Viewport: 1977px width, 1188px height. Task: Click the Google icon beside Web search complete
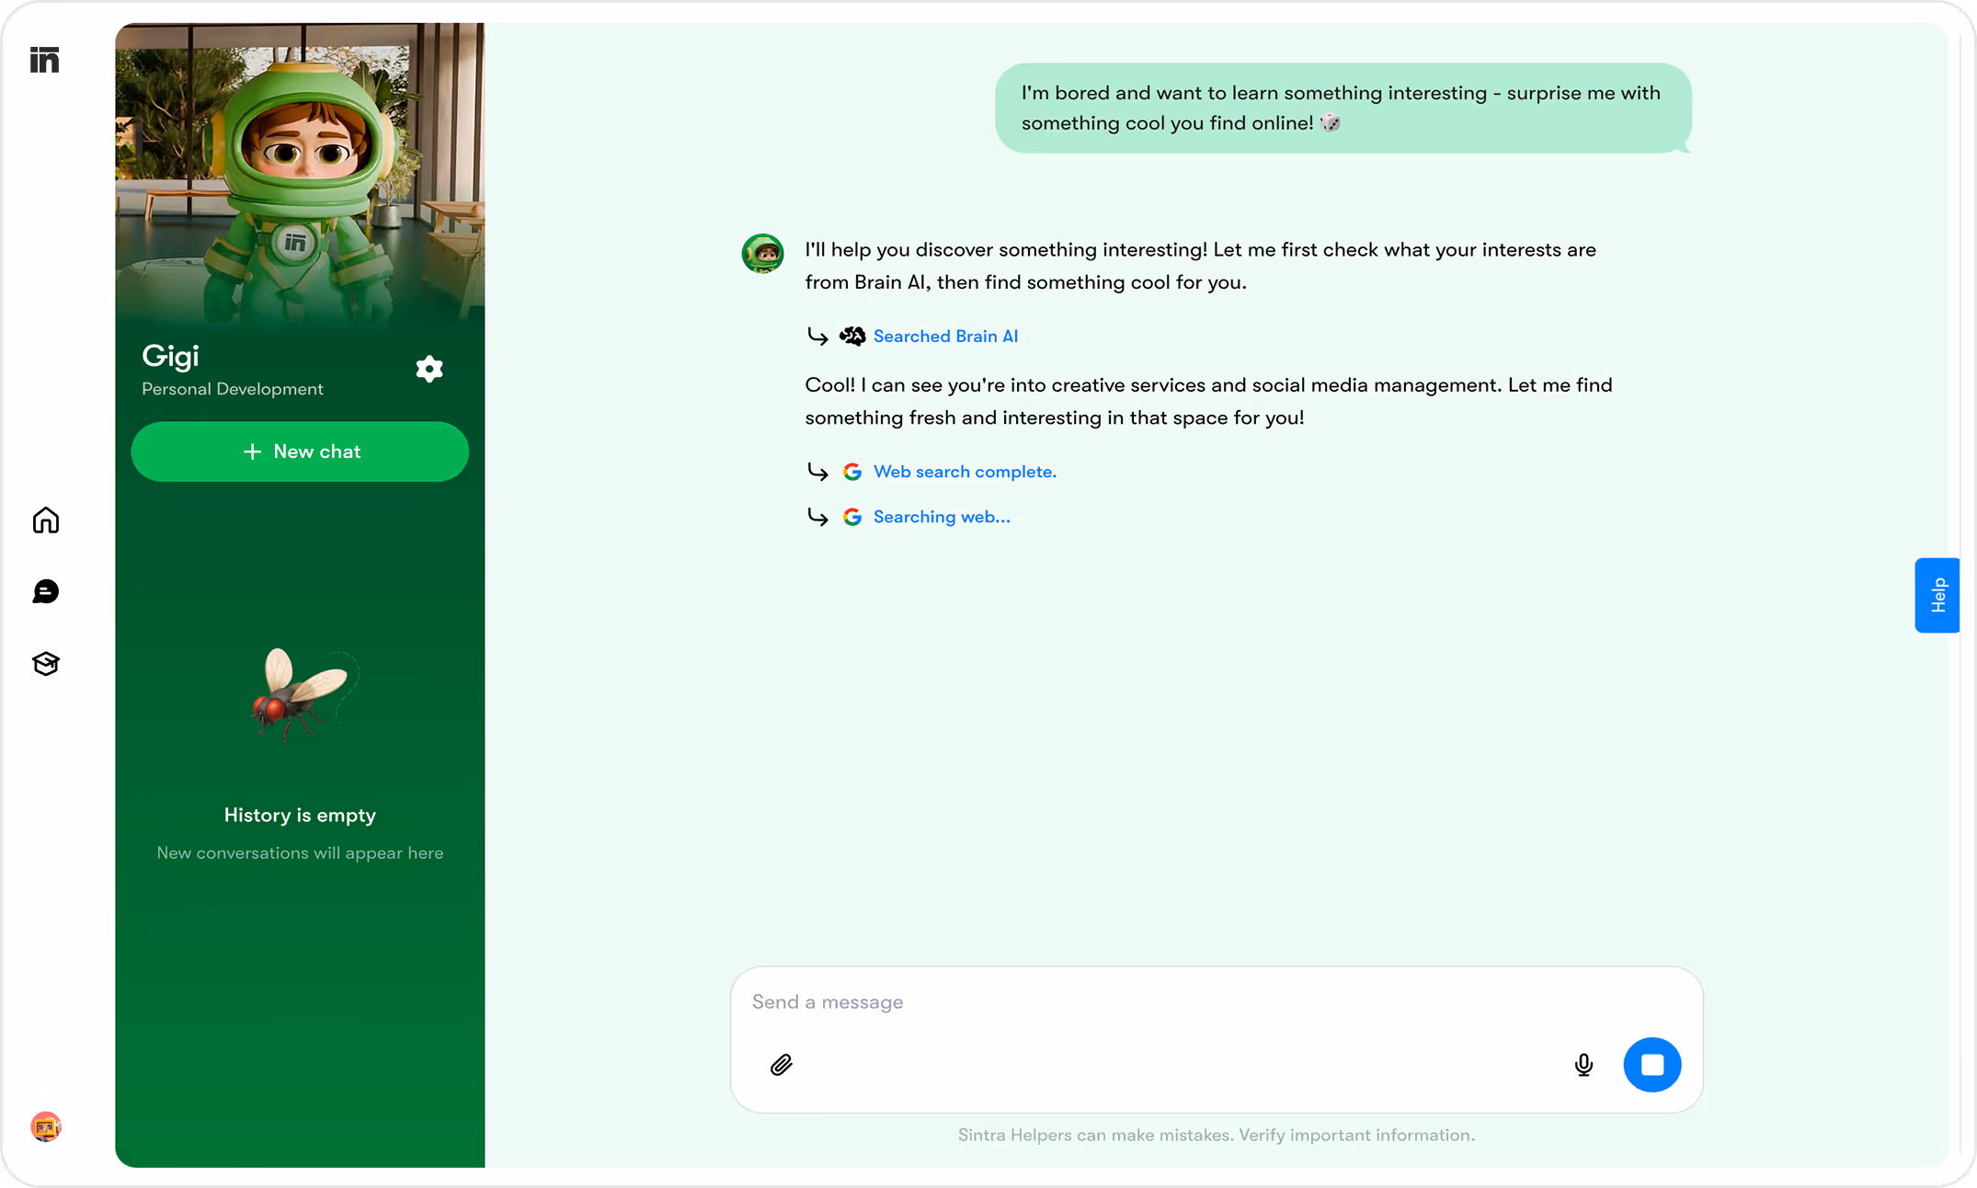click(852, 472)
